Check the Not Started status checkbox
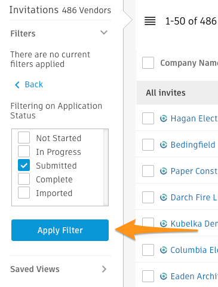 point(24,138)
